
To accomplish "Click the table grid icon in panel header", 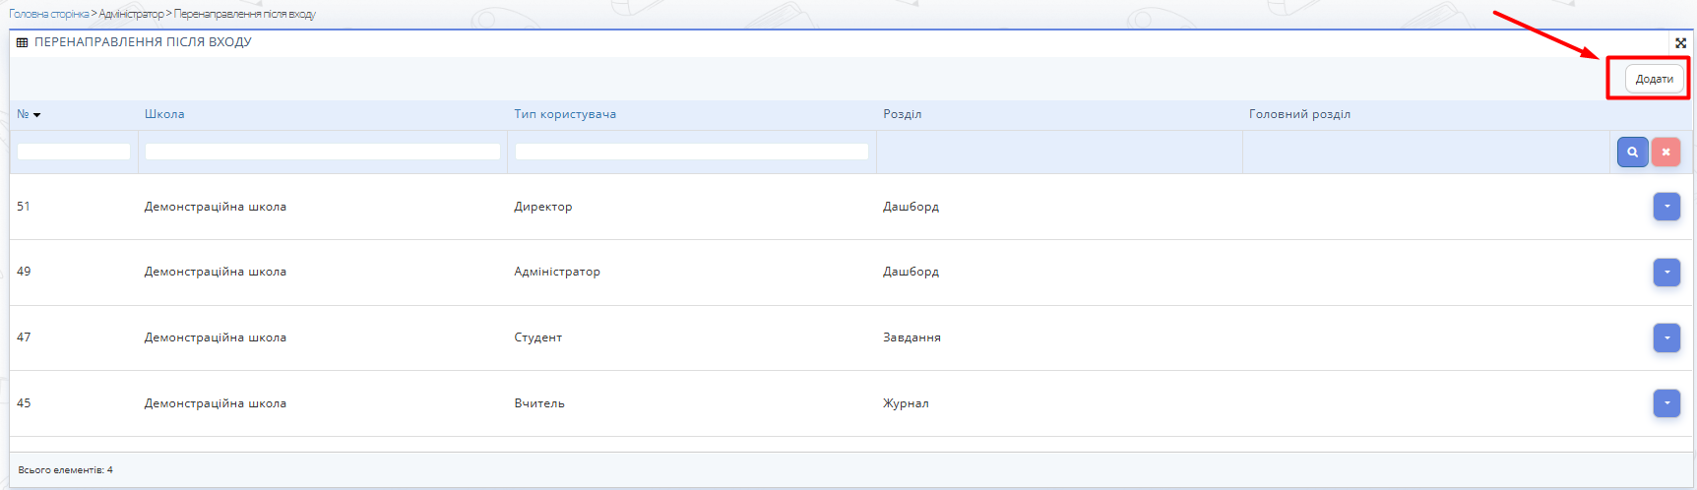I will 23,42.
